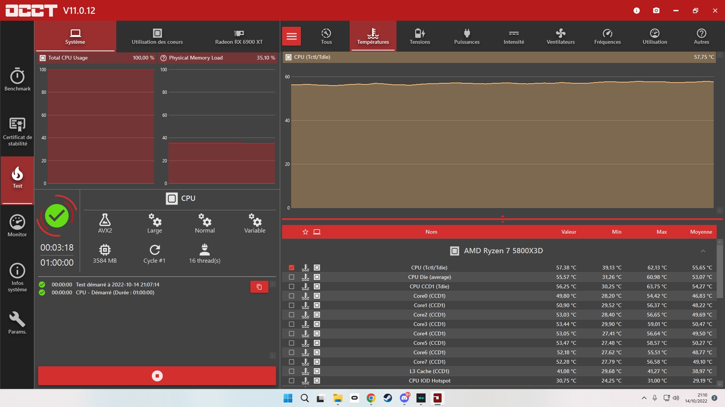The height and width of the screenshot is (407, 725).
Task: Copy the test log to clipboard
Action: [259, 287]
